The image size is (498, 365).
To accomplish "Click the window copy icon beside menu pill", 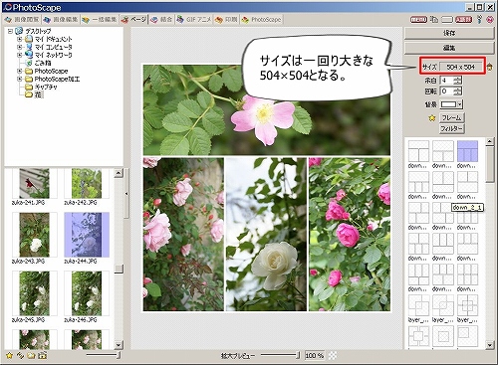I will 434,20.
